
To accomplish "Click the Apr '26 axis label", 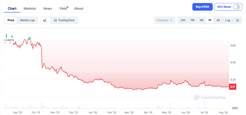I will coord(148,112).
